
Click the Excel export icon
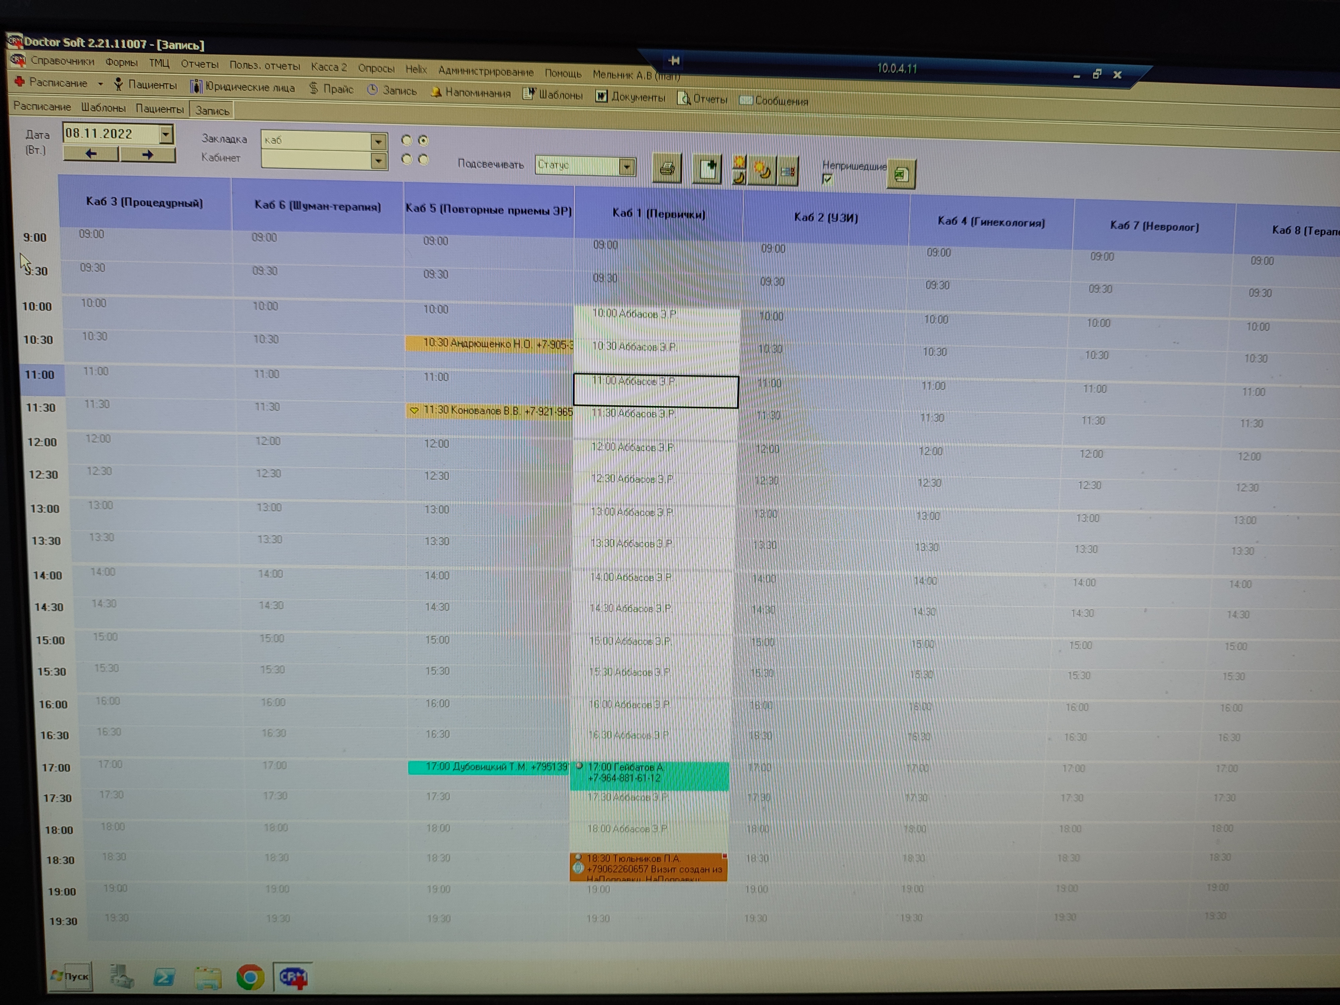pyautogui.click(x=901, y=175)
